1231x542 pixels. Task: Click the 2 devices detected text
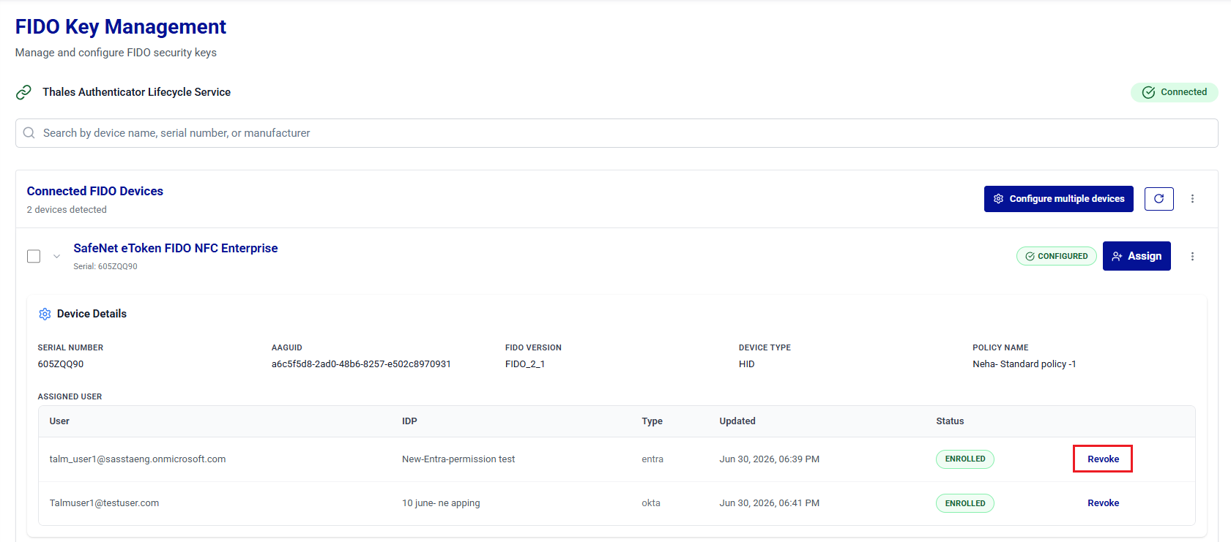point(67,210)
